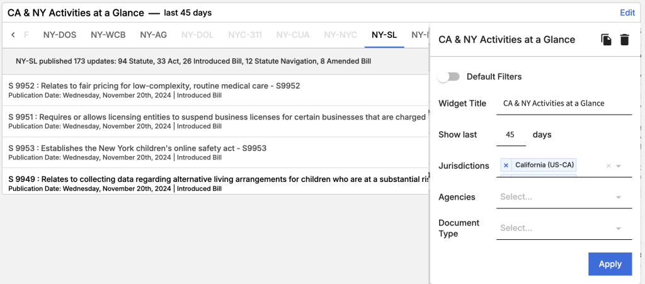Toggle the Default Filters switch
This screenshot has width=645, height=284.
(449, 77)
